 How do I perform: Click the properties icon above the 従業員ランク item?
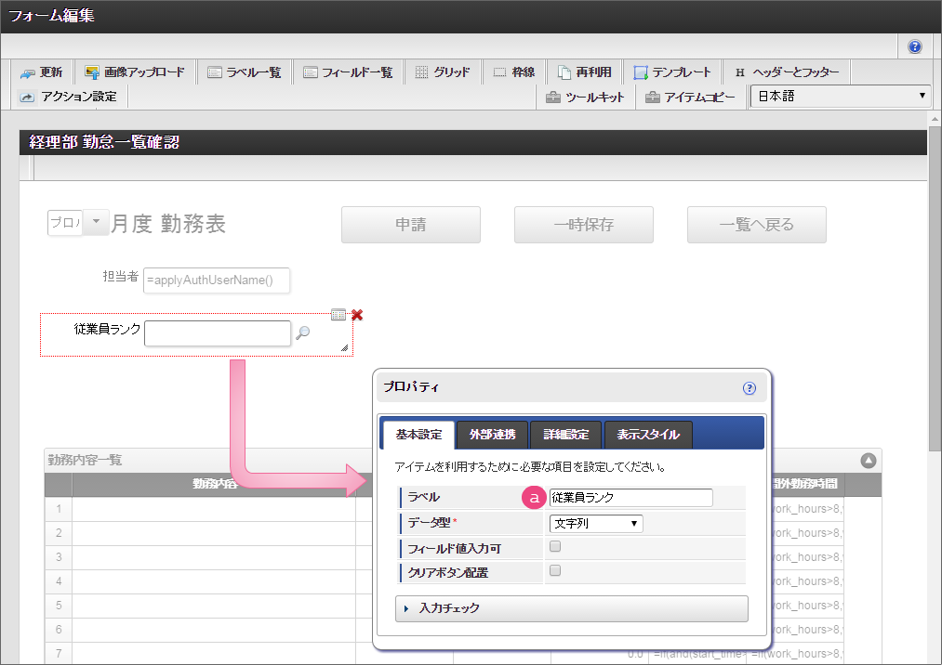point(338,315)
